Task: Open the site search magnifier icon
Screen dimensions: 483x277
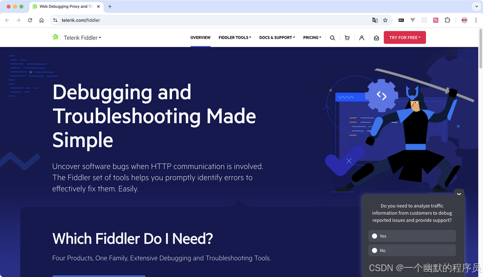Action: (332, 38)
